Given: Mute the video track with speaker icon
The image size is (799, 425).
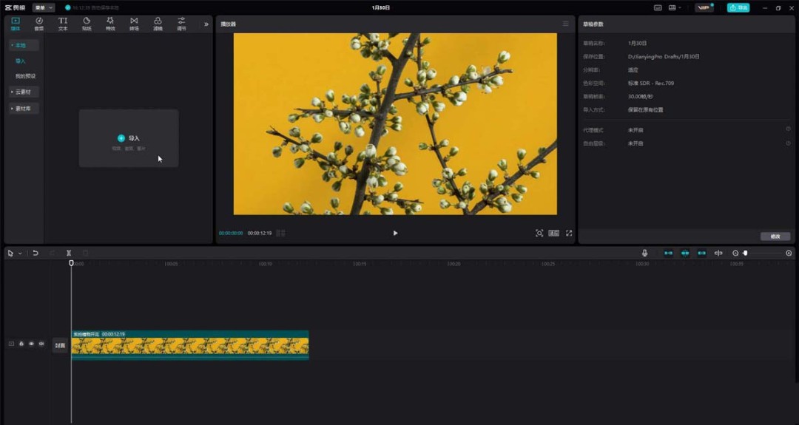Looking at the screenshot, I should pos(41,344).
